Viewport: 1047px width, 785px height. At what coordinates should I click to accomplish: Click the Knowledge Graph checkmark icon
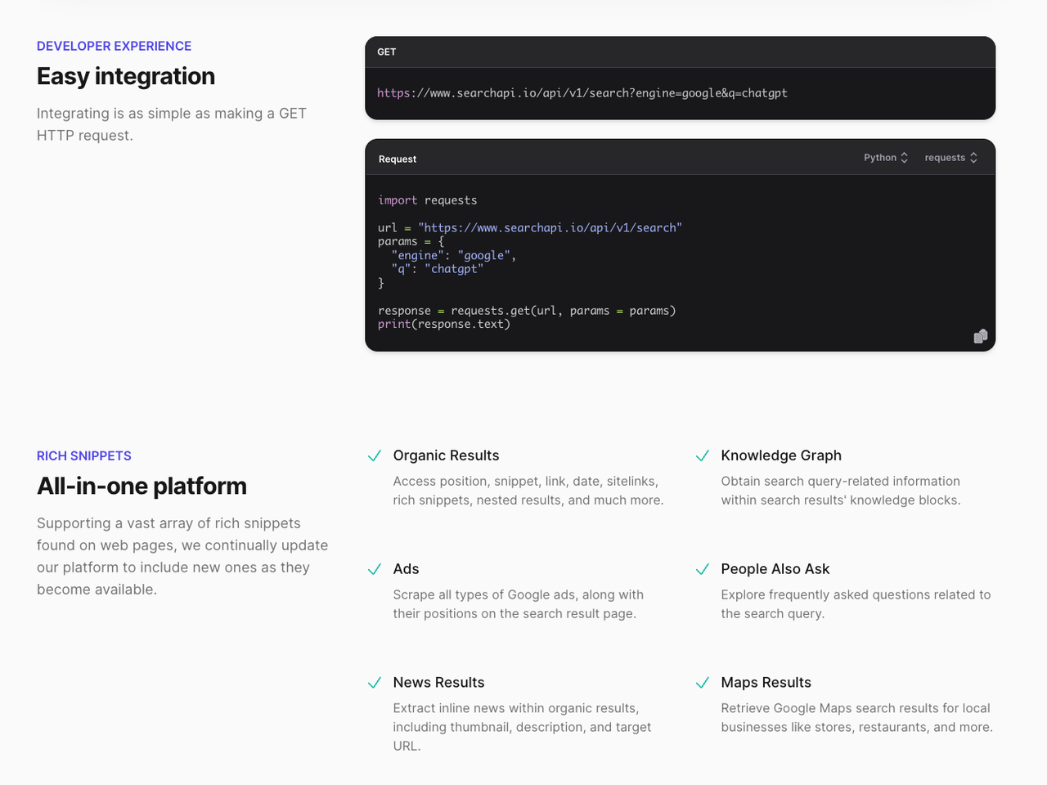tap(702, 455)
